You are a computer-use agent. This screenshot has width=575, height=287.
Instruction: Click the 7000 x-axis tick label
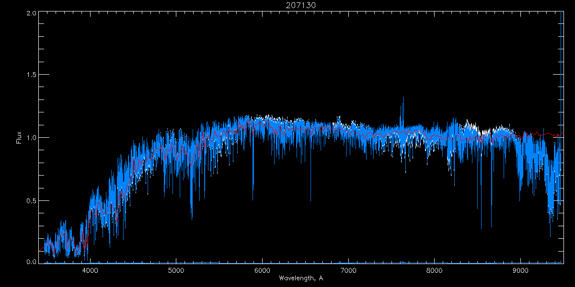pos(348,269)
